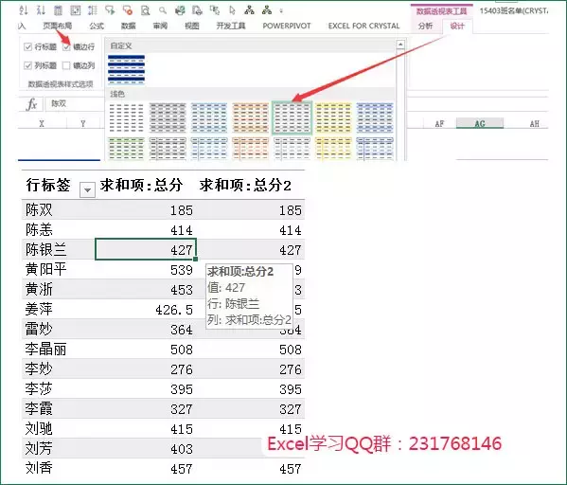Click the Sort Ascending icon in quick toolbar

click(24, 10)
